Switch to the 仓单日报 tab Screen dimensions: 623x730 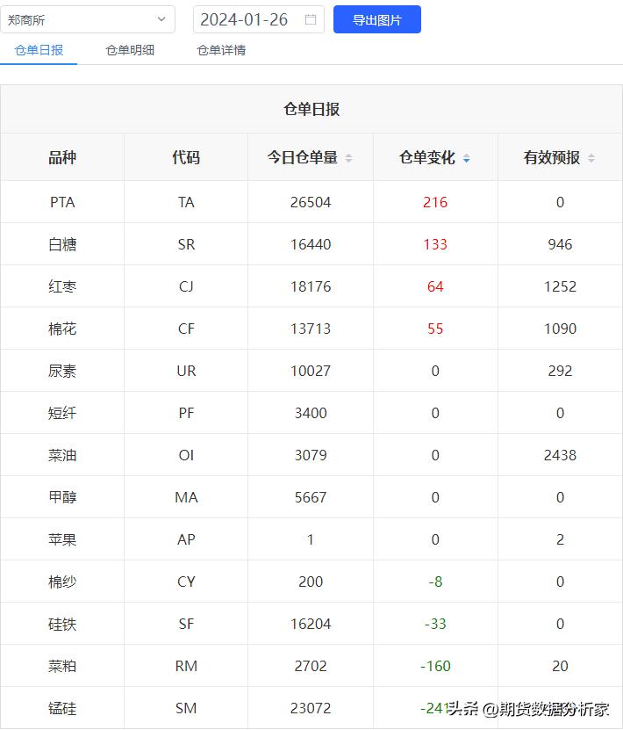tap(39, 50)
